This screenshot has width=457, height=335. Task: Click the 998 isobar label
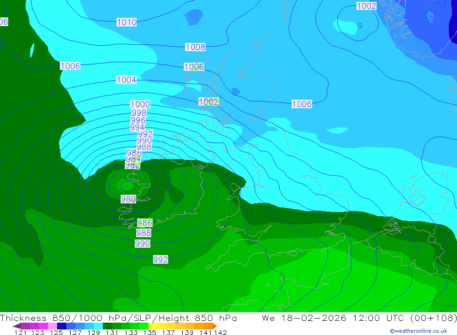click(139, 112)
